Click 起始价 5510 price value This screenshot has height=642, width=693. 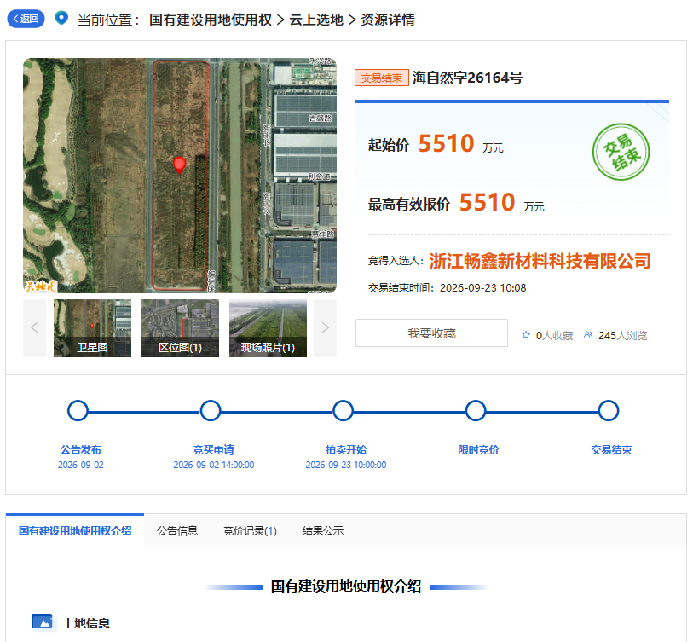pos(446,144)
